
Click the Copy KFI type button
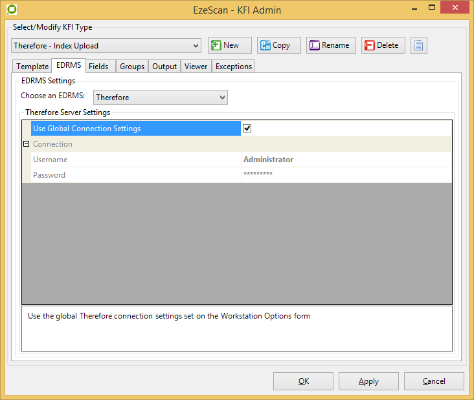(278, 45)
